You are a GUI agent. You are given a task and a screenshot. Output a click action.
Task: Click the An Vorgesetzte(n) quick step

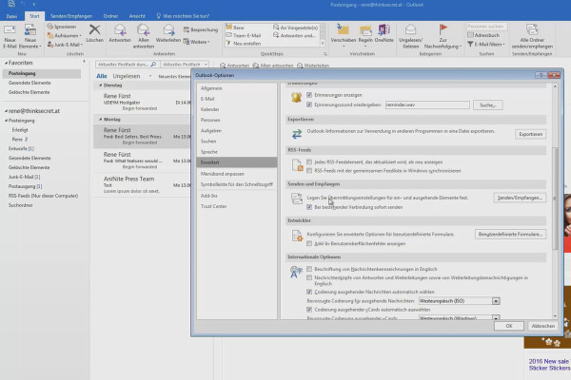(x=295, y=28)
